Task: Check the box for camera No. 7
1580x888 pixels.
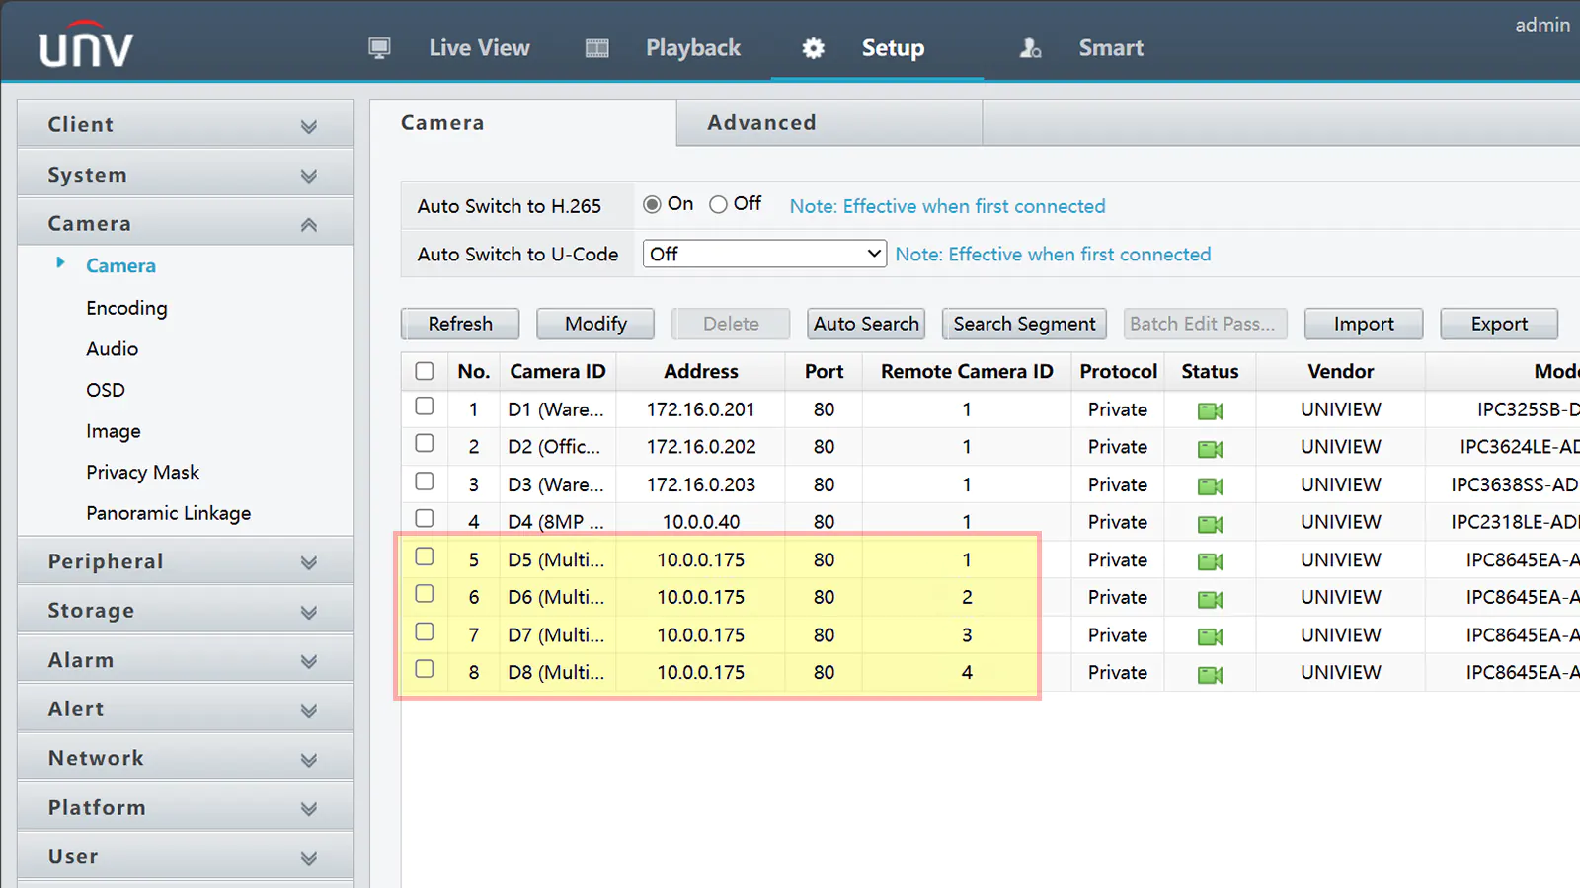Action: pos(425,631)
